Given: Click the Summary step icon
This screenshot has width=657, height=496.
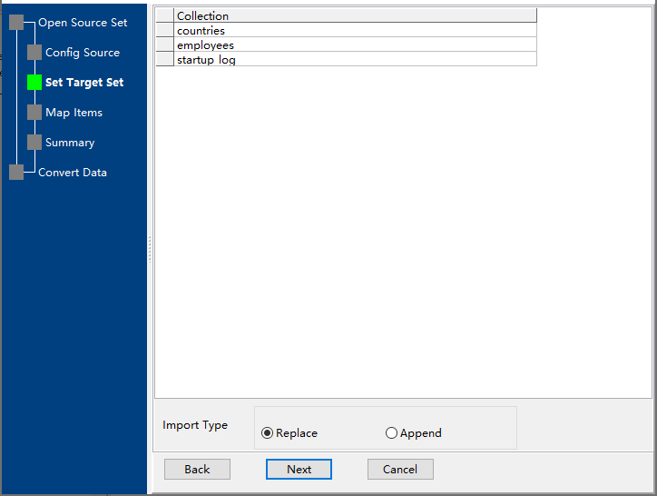Looking at the screenshot, I should pos(34,143).
